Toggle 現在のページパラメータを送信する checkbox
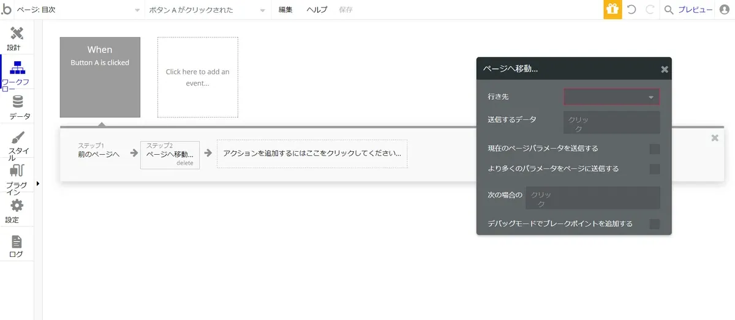735x320 pixels. coord(655,149)
